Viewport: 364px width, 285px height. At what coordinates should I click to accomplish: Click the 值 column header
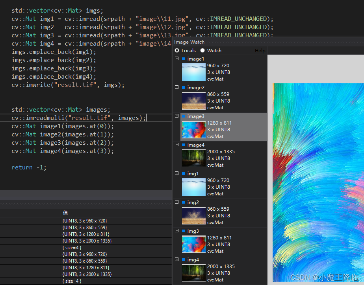66,213
